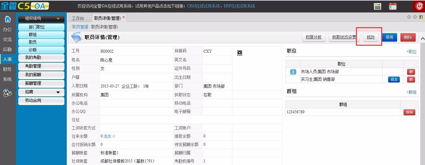Remove group 123456789 with 移除
The width and height of the screenshot is (425, 165).
409,112
